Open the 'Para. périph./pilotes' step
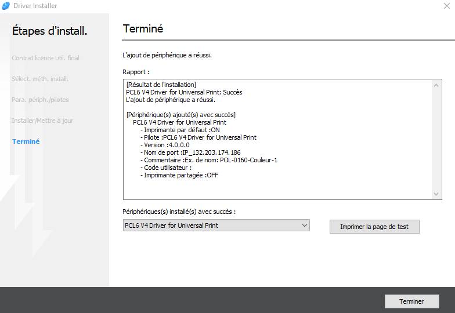The height and width of the screenshot is (313, 455). [x=40, y=100]
